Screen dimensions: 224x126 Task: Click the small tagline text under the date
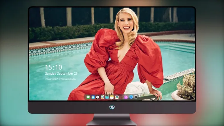pyautogui.click(x=61, y=79)
